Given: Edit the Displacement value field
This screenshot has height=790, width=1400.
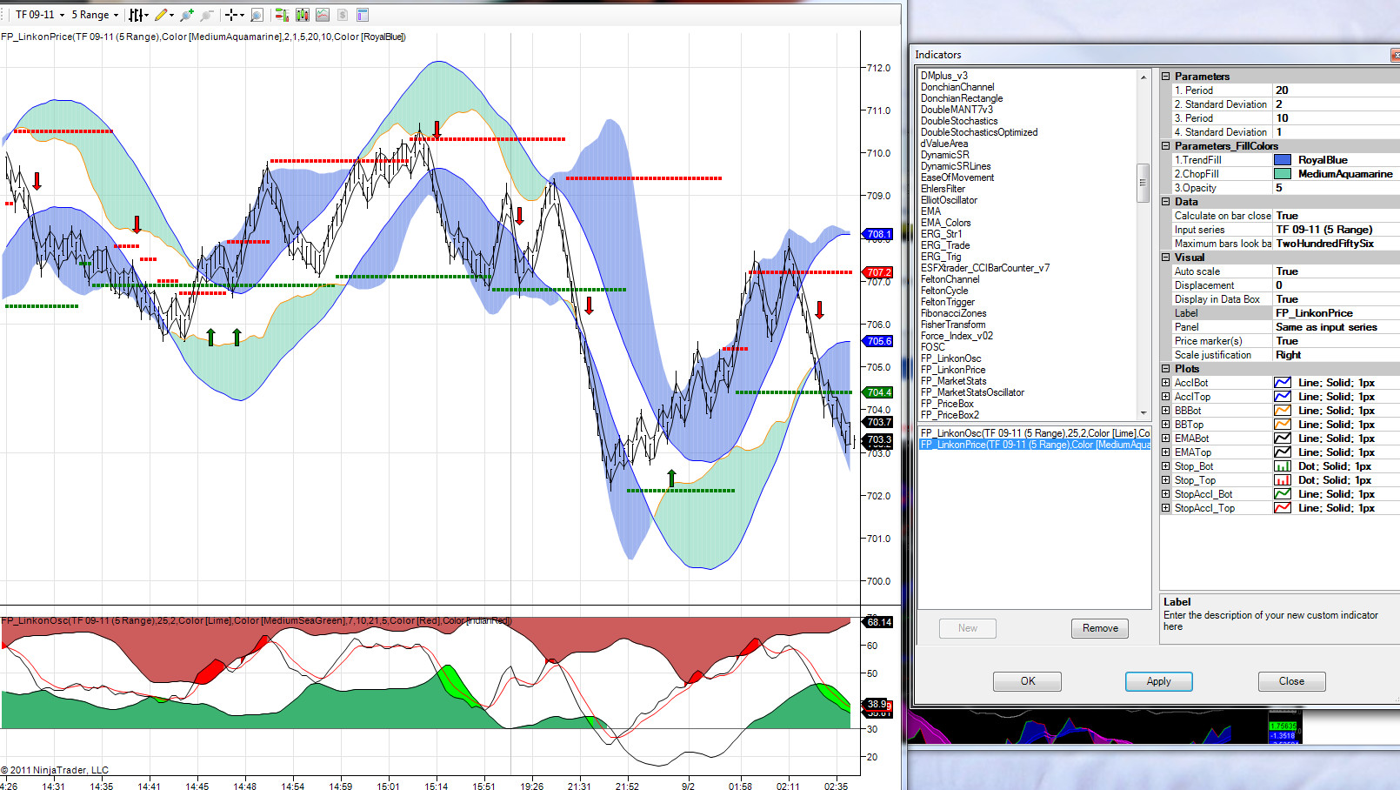Looking at the screenshot, I should tap(1337, 285).
